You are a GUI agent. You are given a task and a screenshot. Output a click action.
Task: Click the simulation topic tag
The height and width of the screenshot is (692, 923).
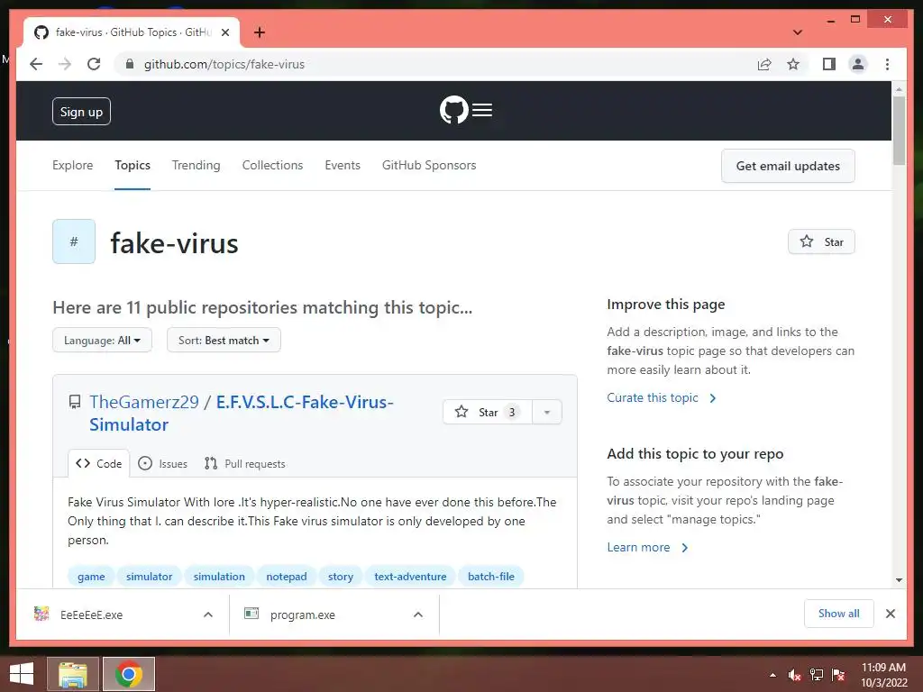click(x=219, y=577)
